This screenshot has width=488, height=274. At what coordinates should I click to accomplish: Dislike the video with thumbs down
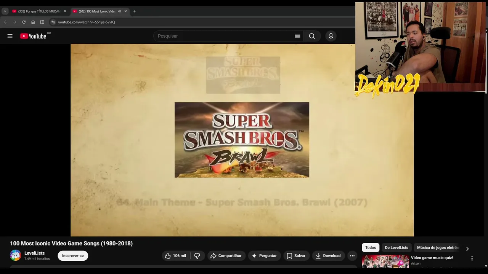(x=197, y=256)
